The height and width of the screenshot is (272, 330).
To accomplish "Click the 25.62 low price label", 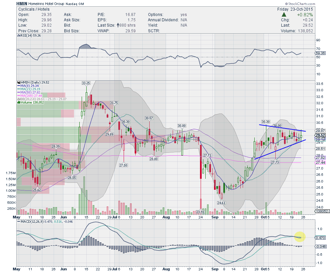I will point(37,190).
